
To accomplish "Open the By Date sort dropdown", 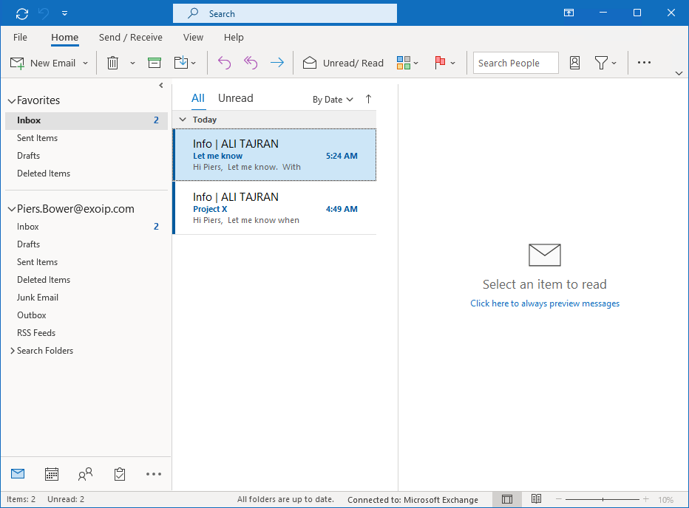I will pyautogui.click(x=333, y=100).
